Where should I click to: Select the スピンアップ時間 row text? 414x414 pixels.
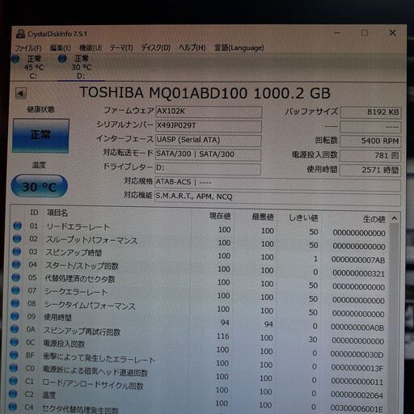(74, 252)
